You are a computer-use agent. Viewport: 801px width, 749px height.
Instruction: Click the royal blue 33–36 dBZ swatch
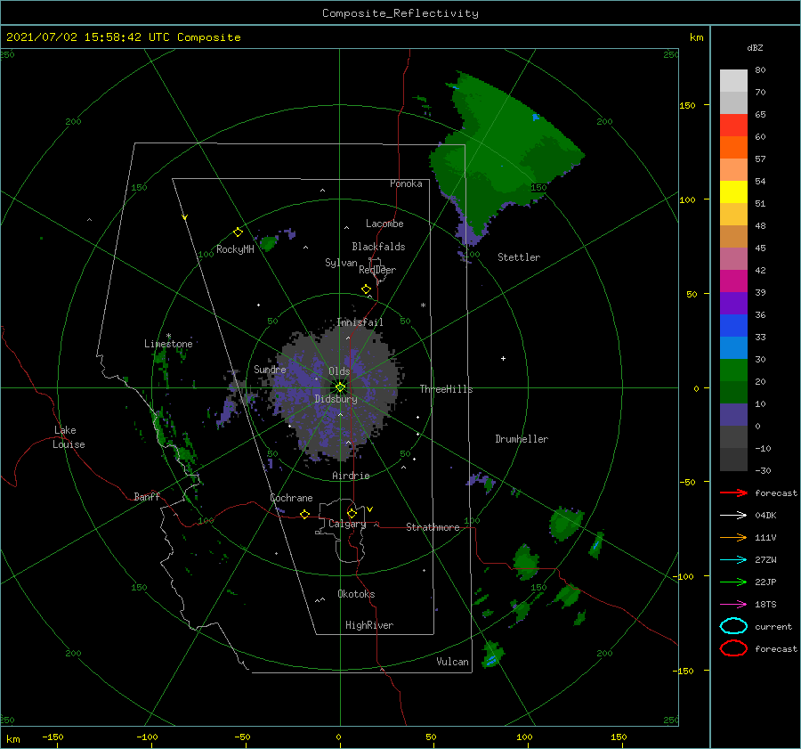(x=733, y=326)
